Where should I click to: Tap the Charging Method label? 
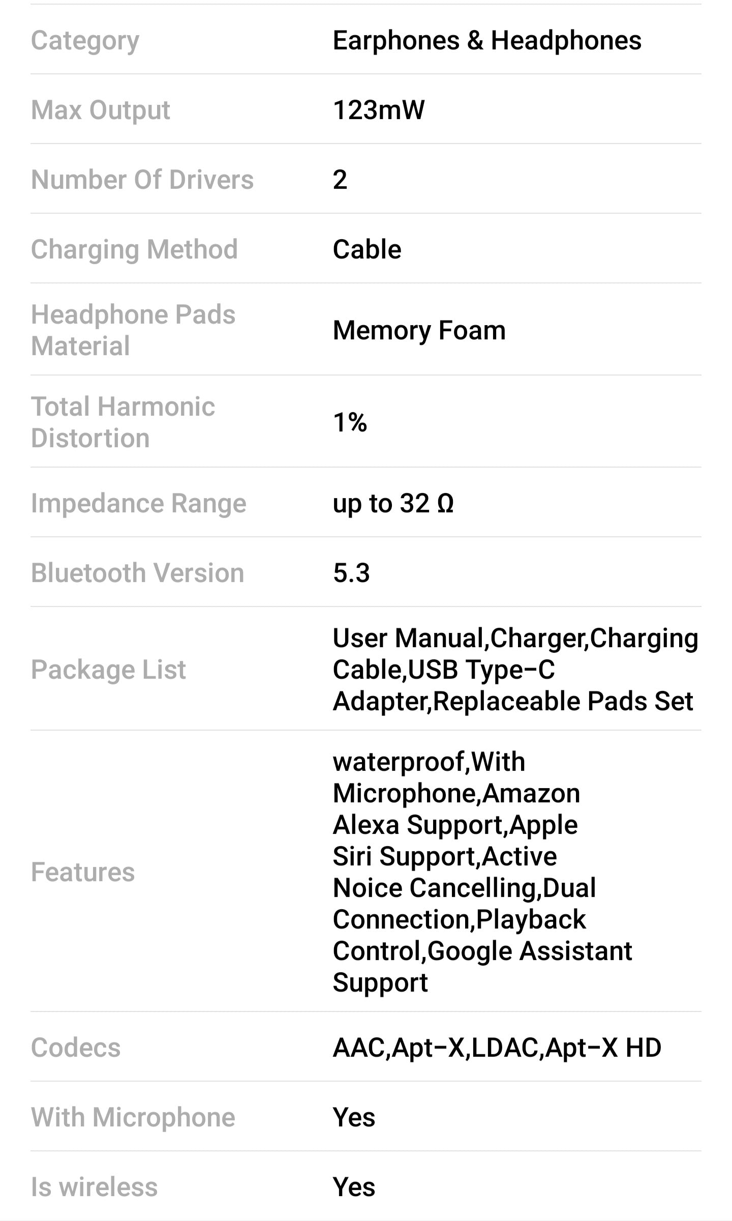[x=134, y=249]
